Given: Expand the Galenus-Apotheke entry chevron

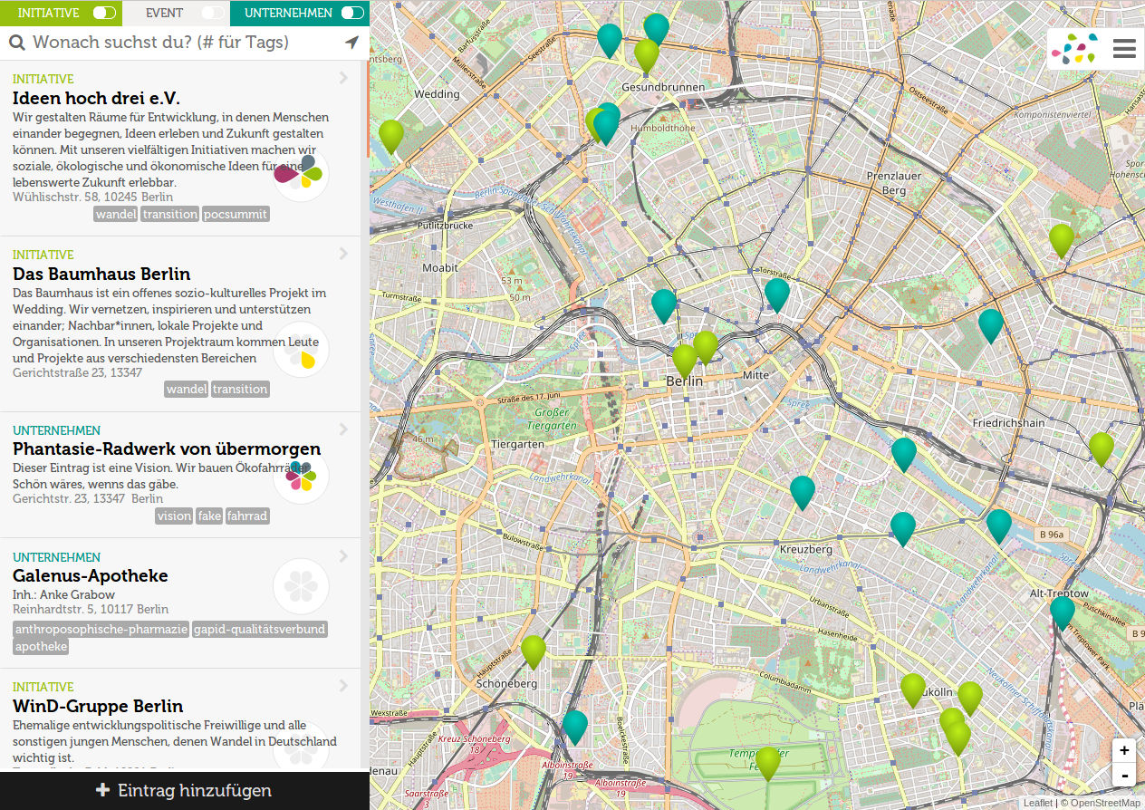Looking at the screenshot, I should point(343,556).
